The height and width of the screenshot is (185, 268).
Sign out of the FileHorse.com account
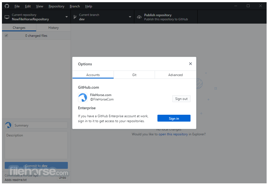pos(181,99)
